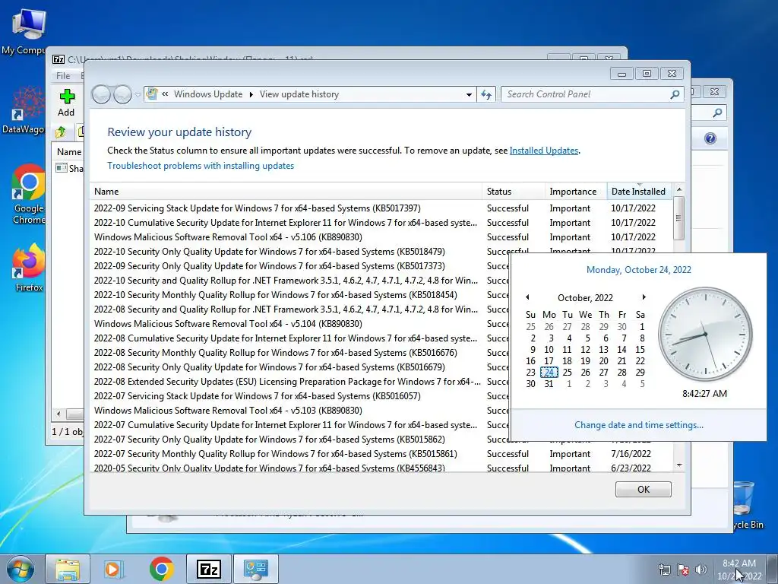Screen dimensions: 778x584
Task: Select October 31 in the calendar
Action: [549, 383]
